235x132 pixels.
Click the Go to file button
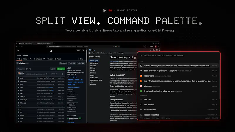coord(53,69)
